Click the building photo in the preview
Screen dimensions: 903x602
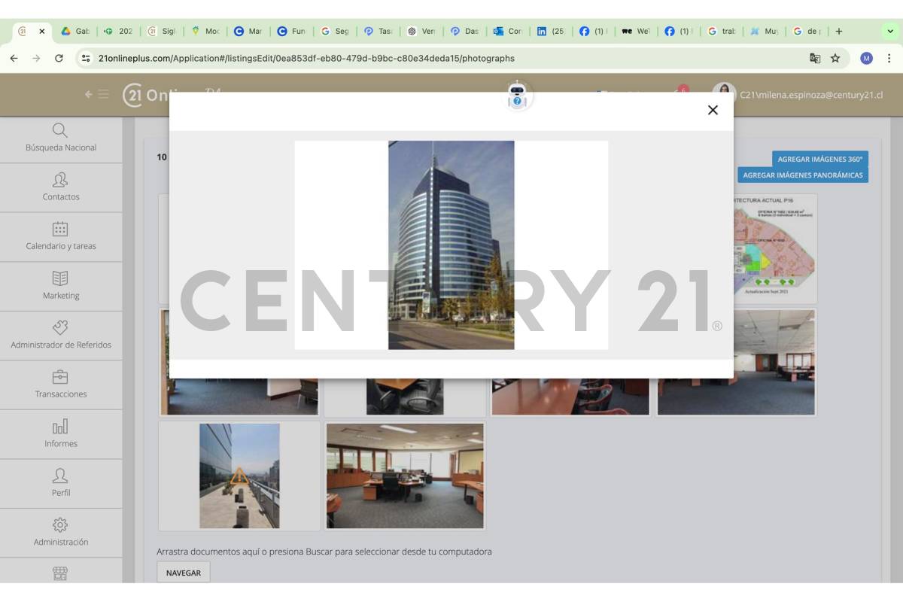coord(451,245)
